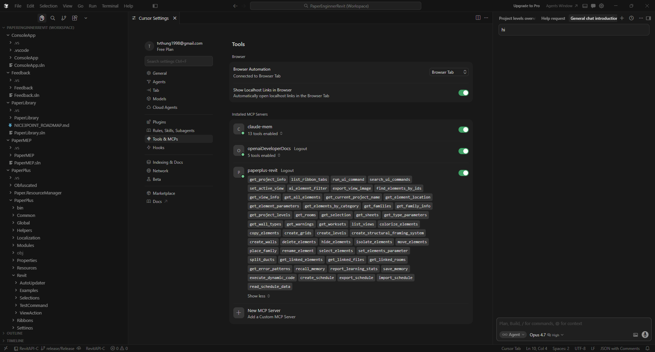
Task: Click the attach image icon in chat
Action: pos(635,335)
